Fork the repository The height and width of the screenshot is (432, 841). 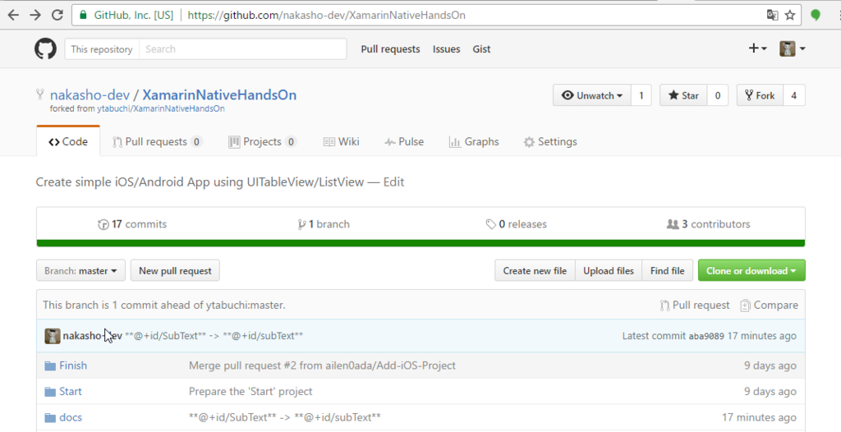point(760,95)
